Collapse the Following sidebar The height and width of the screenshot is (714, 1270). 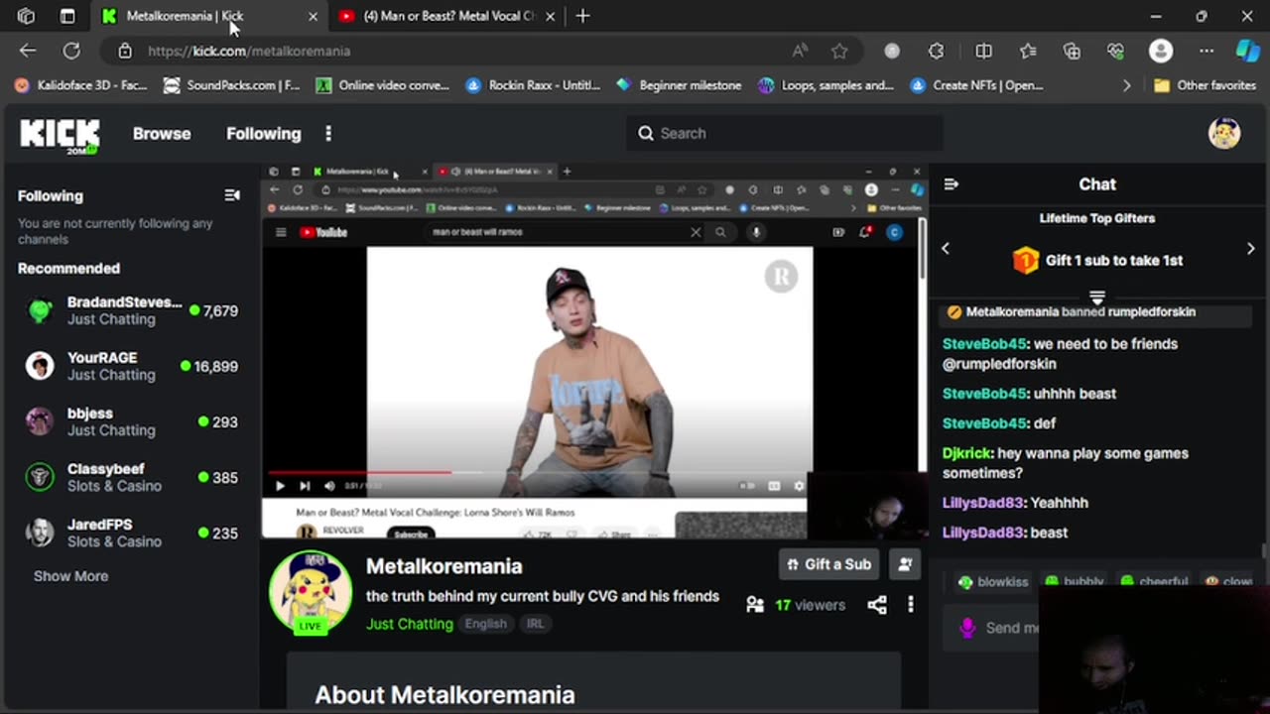tap(232, 195)
